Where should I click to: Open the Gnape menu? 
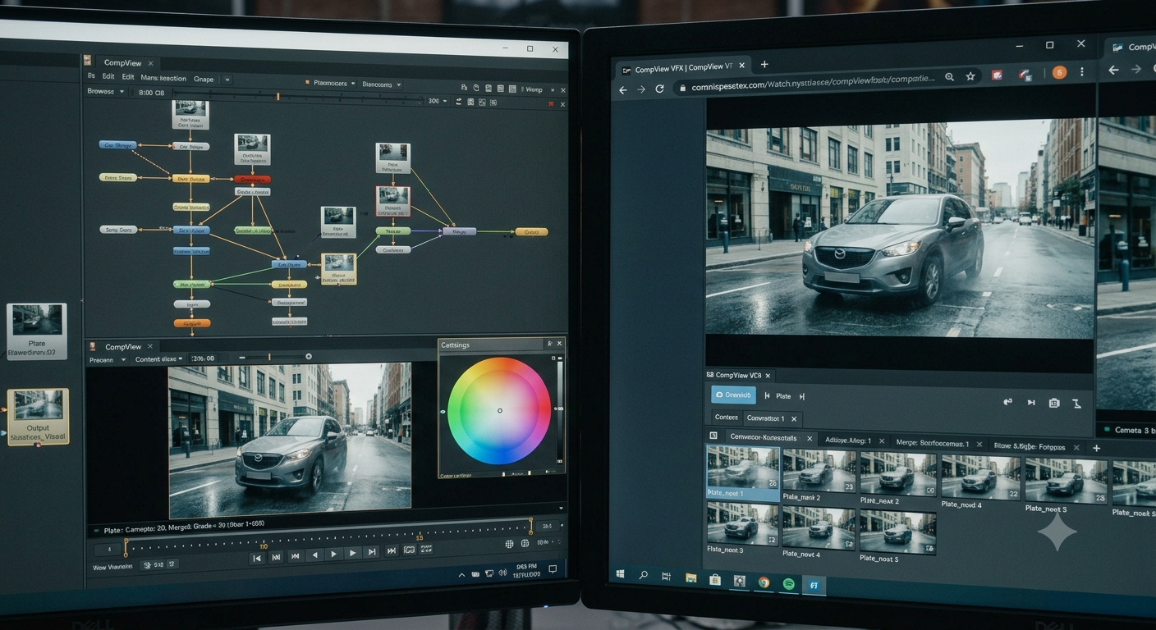204,79
